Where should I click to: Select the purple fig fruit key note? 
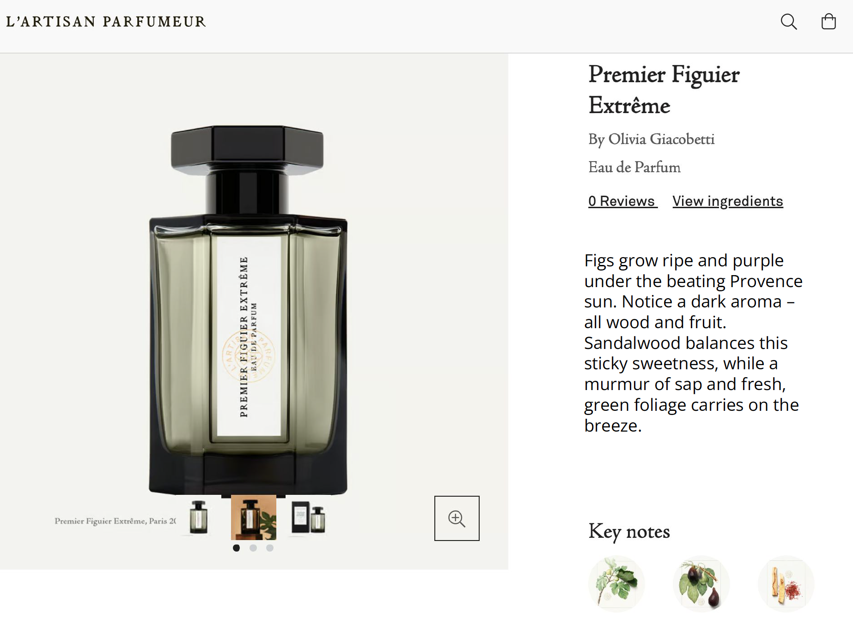[701, 584]
